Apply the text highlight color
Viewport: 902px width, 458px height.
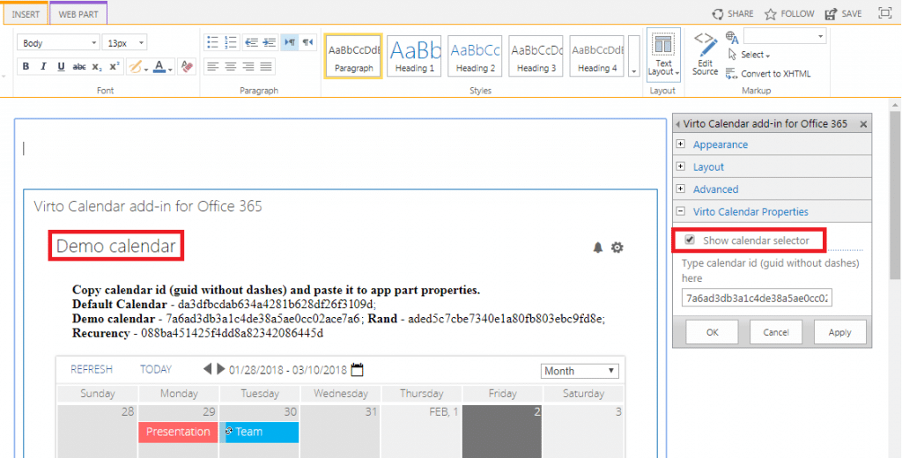coord(135,67)
